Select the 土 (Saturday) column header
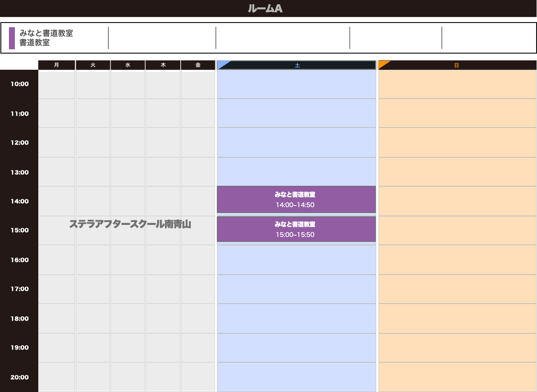The image size is (537, 392). coord(297,65)
